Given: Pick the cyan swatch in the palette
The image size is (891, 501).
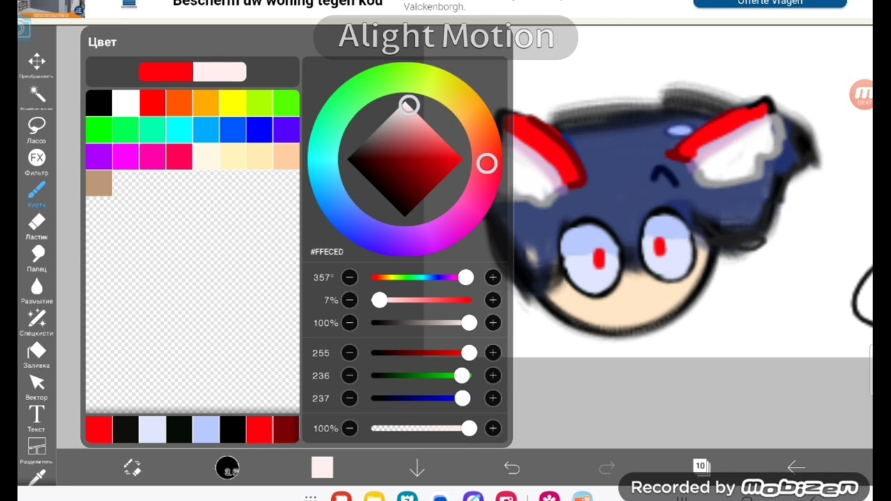Looking at the screenshot, I should 180,129.
